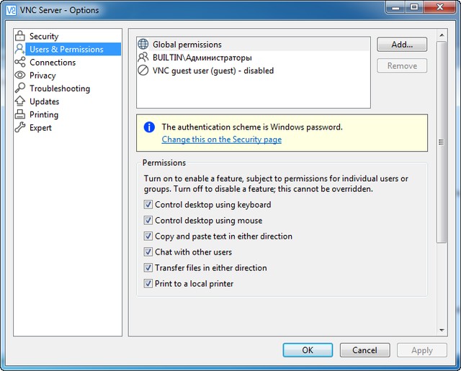
Task: Click the Users & Permissions person icon
Action: (20, 49)
